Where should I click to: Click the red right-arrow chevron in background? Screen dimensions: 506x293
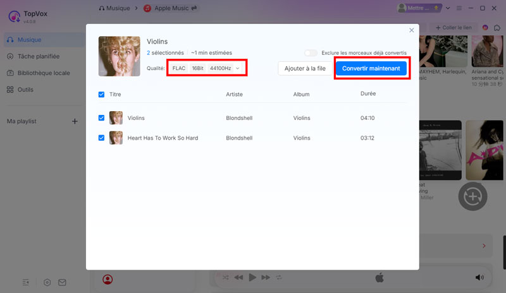point(484,246)
